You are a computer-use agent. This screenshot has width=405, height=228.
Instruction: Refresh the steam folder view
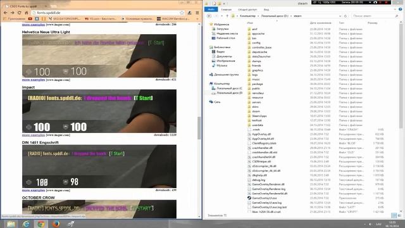point(346,16)
